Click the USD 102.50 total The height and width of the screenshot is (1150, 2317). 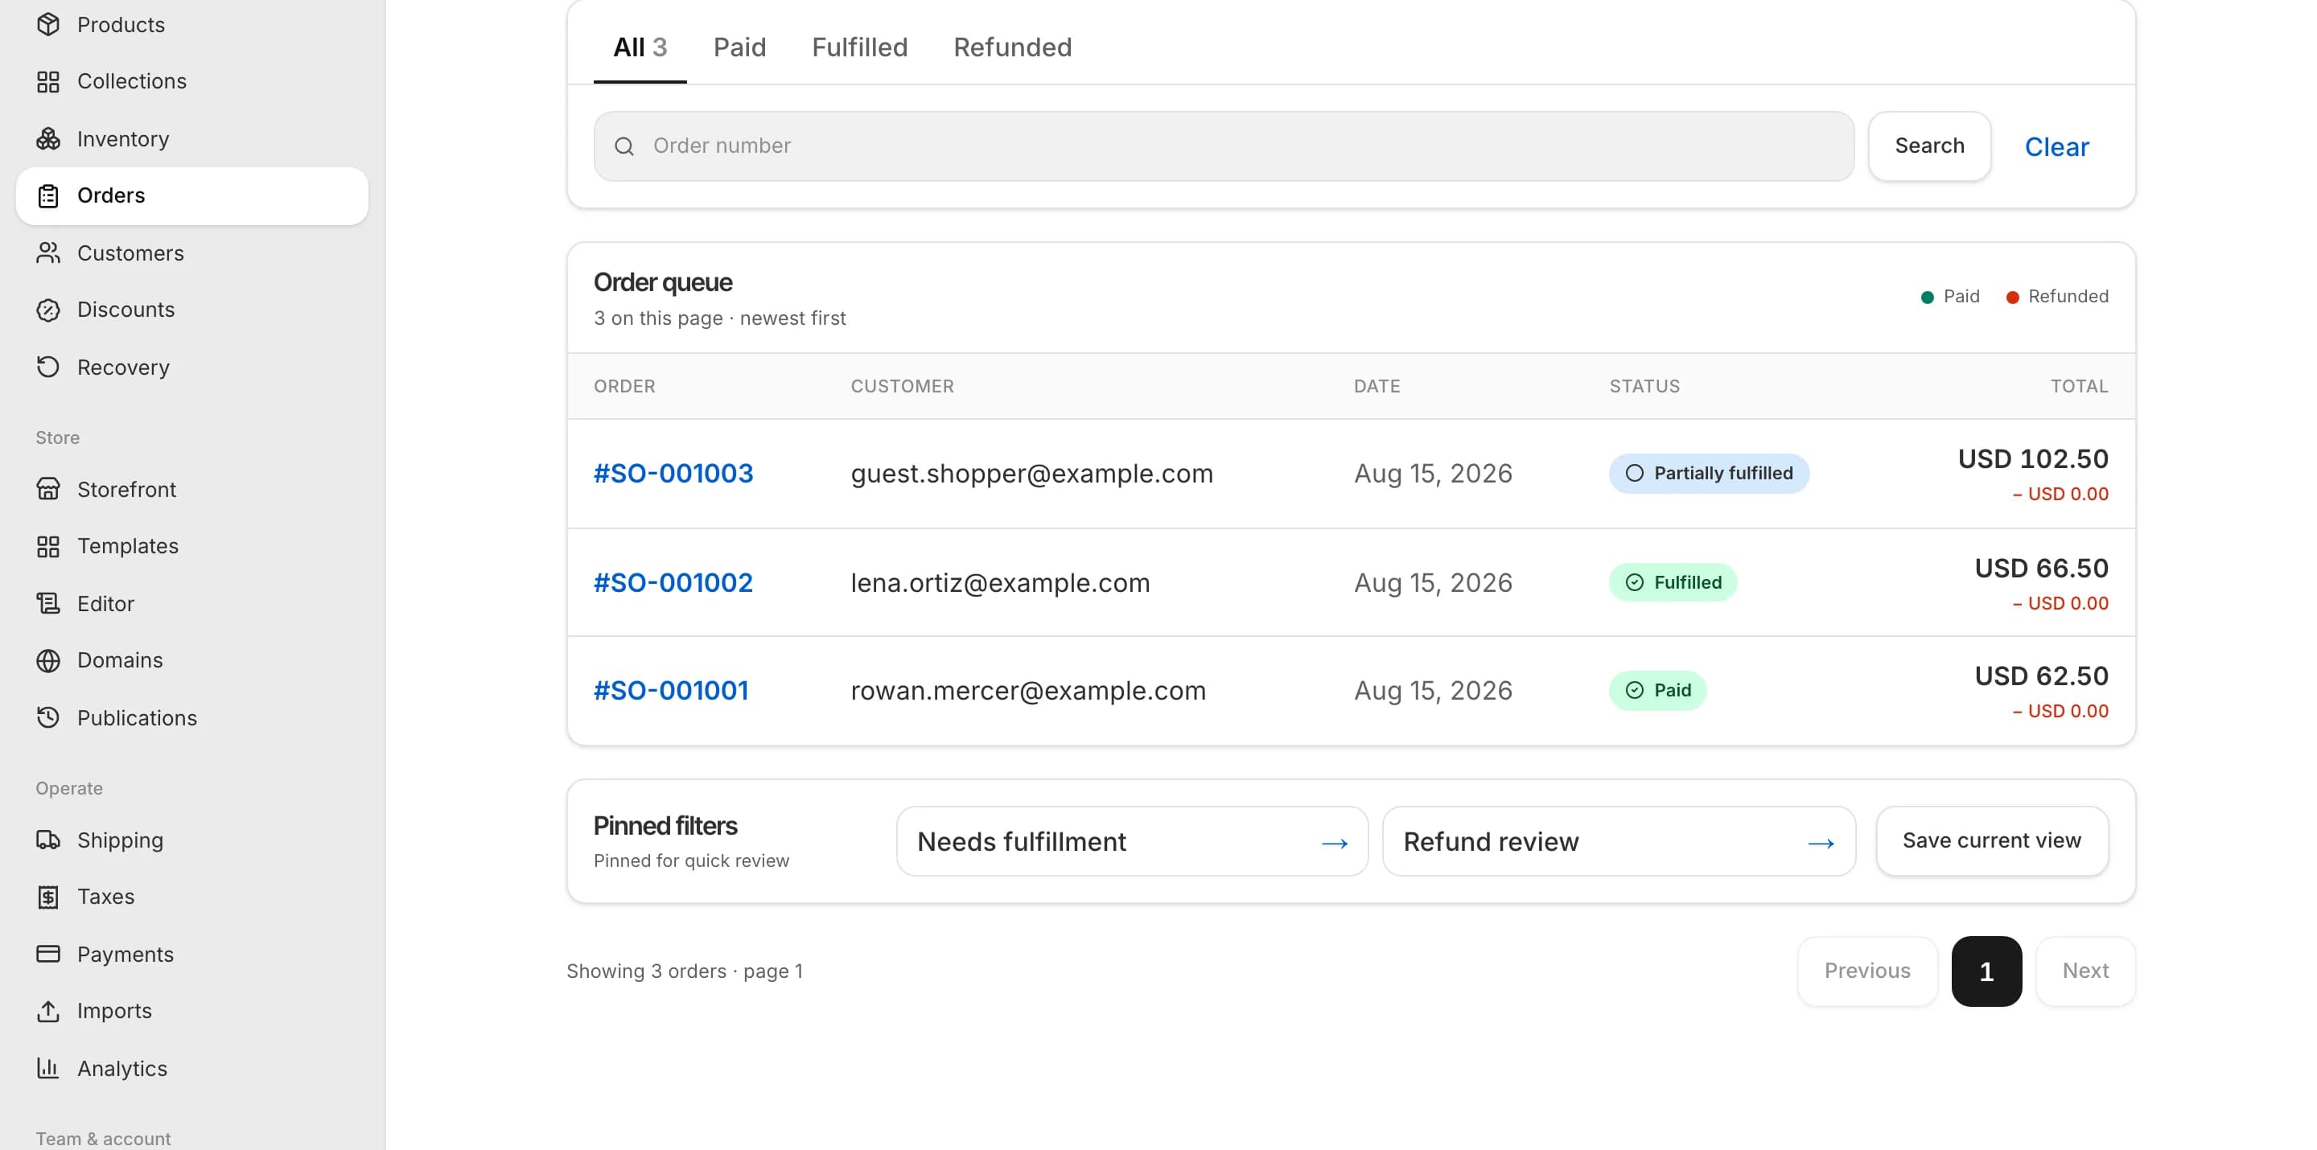click(x=2033, y=459)
